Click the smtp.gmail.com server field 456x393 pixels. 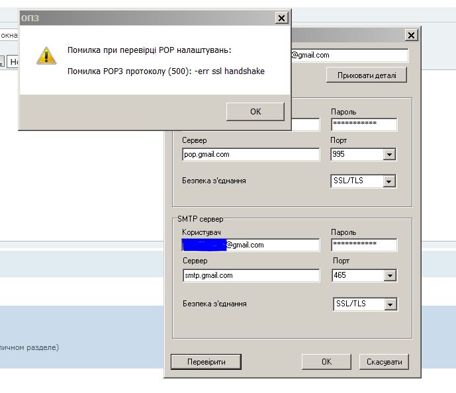[251, 275]
